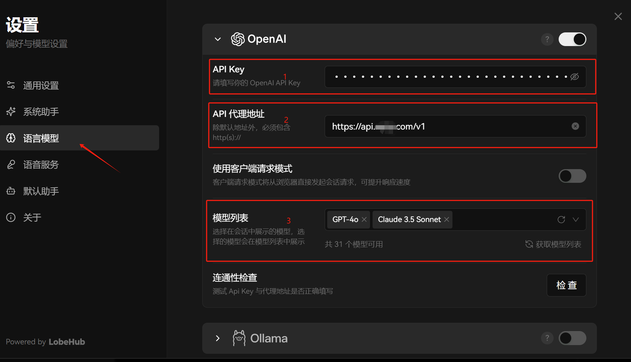
Task: Click into the API Key input field
Action: [x=455, y=77]
